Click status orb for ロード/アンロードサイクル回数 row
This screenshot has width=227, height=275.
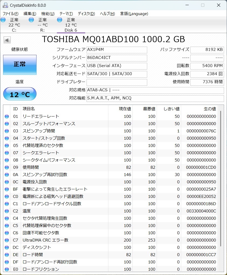7,204
